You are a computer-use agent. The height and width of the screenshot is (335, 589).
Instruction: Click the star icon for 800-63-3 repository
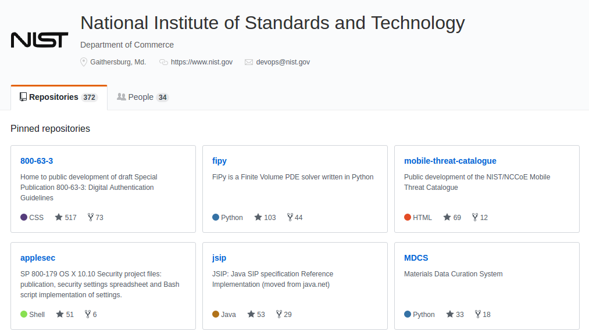pyautogui.click(x=59, y=217)
